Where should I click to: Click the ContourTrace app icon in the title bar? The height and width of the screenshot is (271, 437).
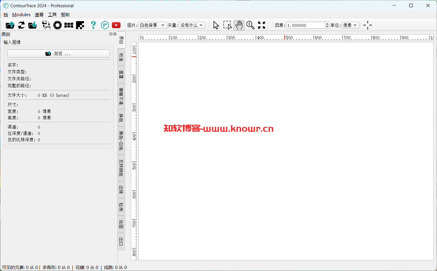(5, 5)
